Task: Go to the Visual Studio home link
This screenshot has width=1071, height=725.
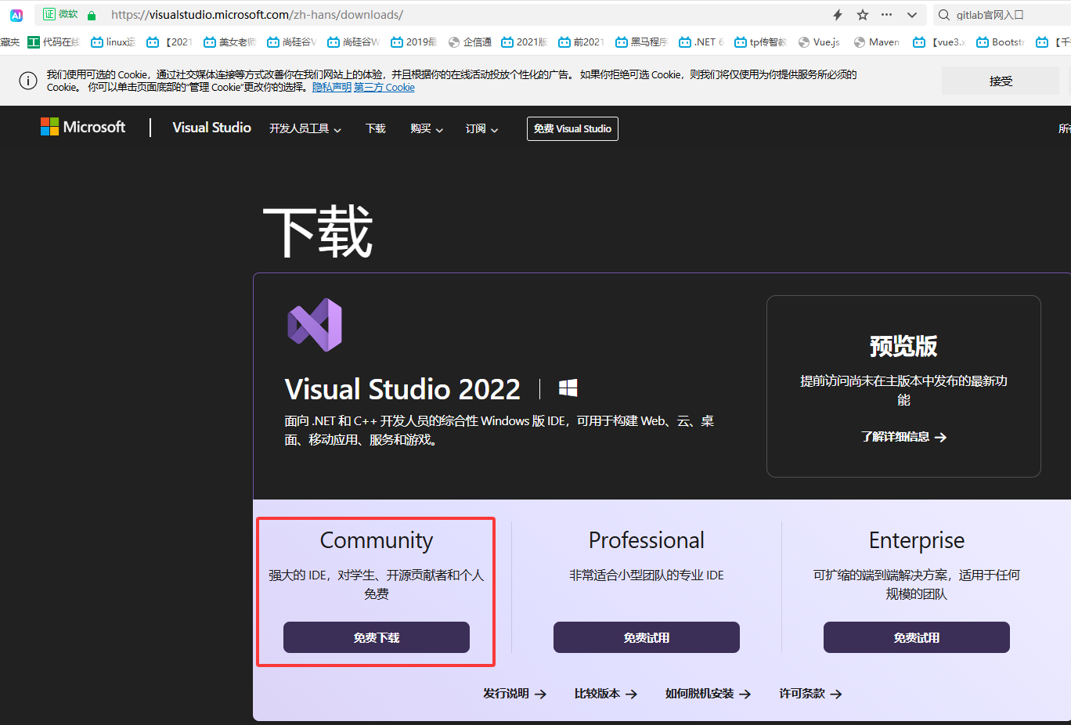Action: coord(211,128)
